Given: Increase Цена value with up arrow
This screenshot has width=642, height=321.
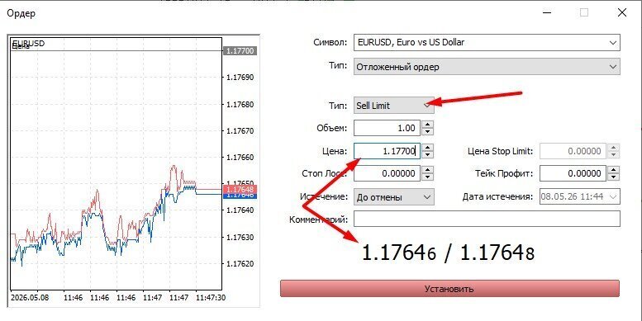Looking at the screenshot, I should [x=427, y=147].
